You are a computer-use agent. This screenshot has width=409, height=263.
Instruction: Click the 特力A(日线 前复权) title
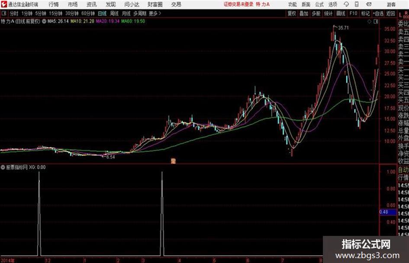pos(21,21)
